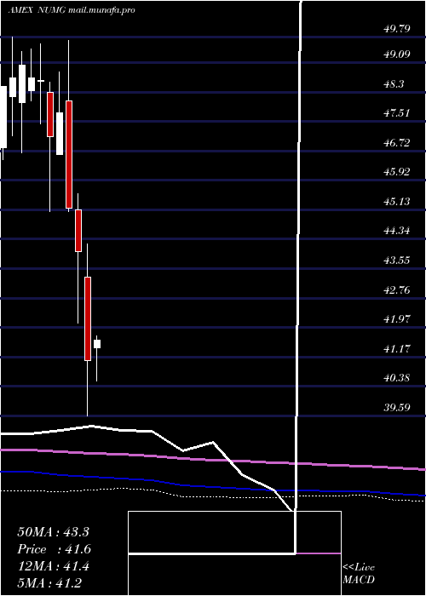Click the 40.38 price axis label

tap(397, 378)
